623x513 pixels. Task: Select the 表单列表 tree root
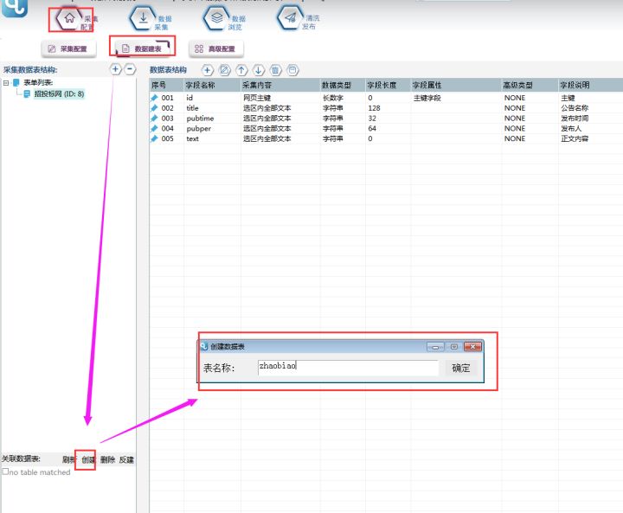38,83
